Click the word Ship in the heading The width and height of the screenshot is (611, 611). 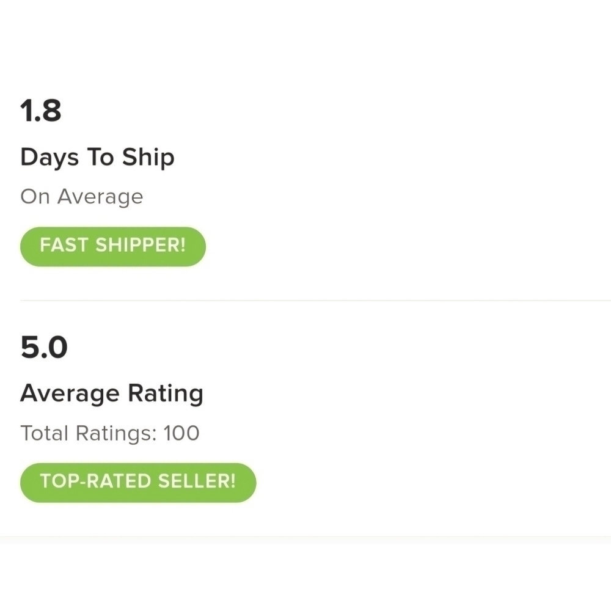[148, 158]
